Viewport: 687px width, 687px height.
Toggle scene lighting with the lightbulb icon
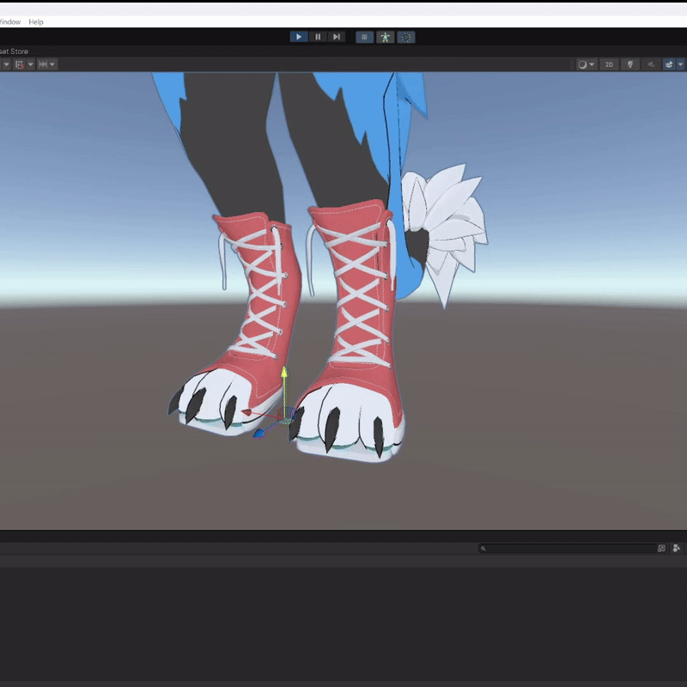point(630,64)
